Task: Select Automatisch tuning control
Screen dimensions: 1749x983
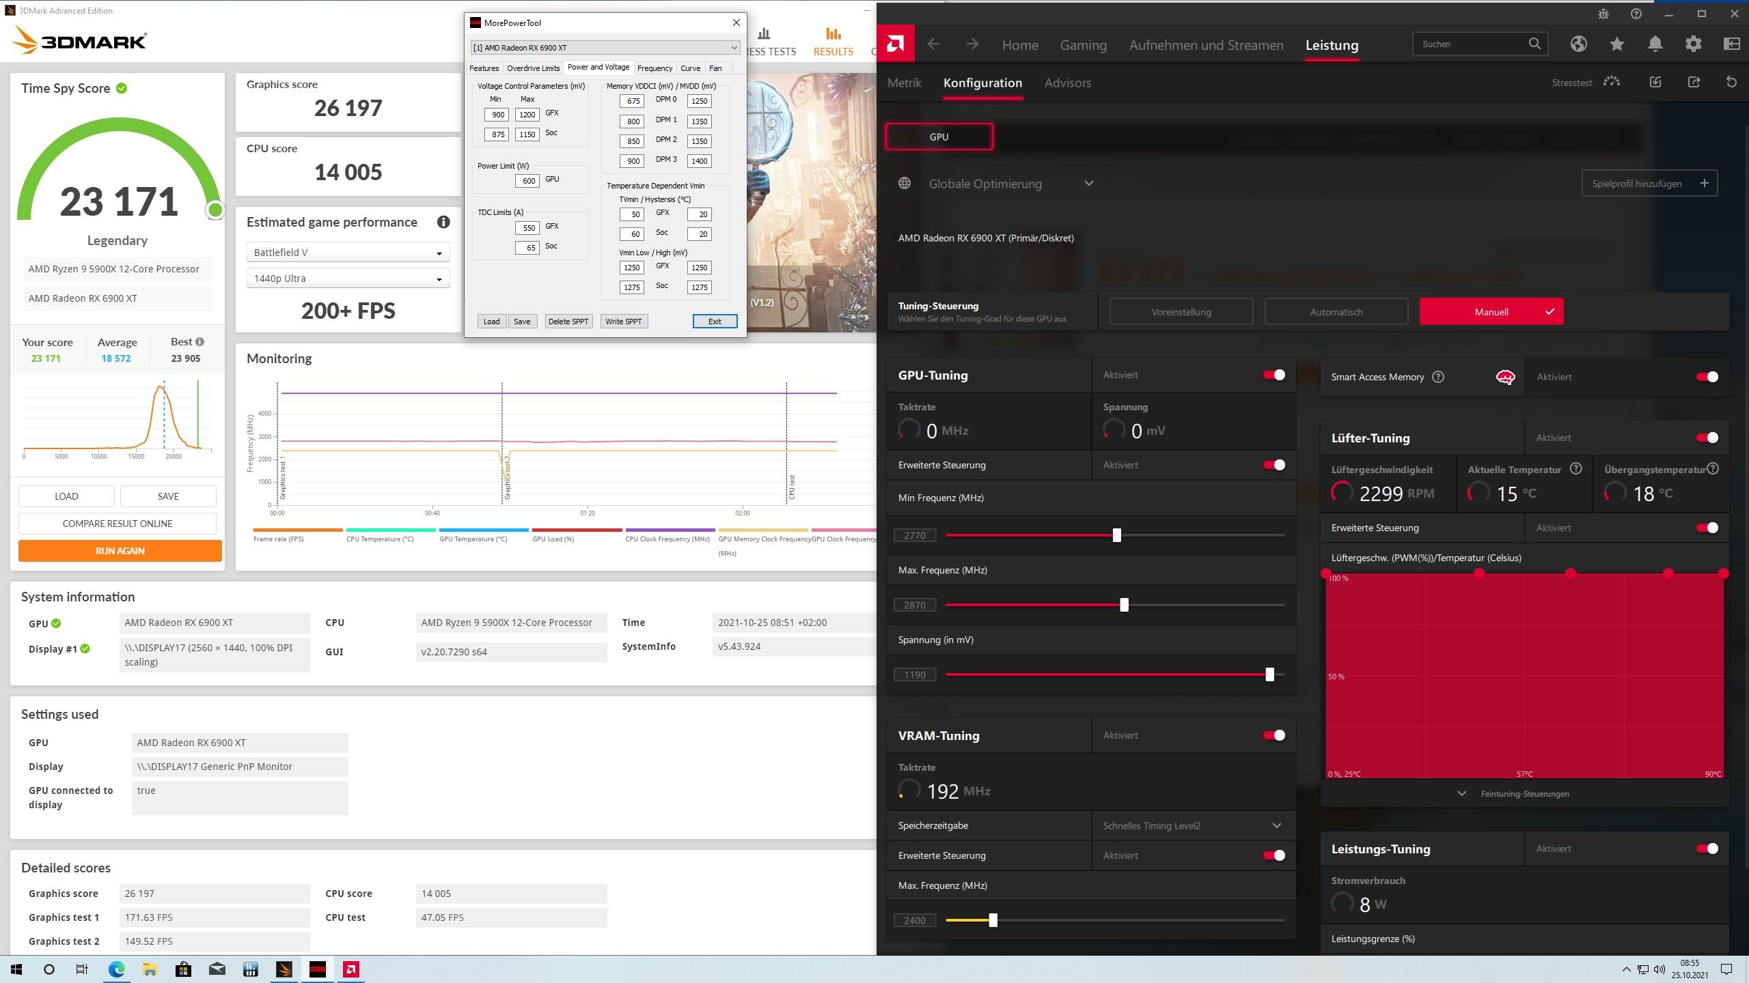Action: coord(1336,312)
